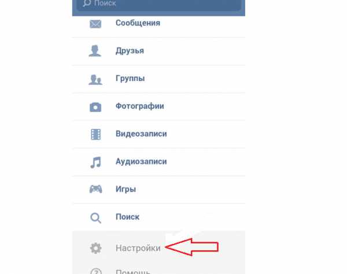Tap the Помощь question mark icon
347x274 pixels.
pyautogui.click(x=96, y=271)
